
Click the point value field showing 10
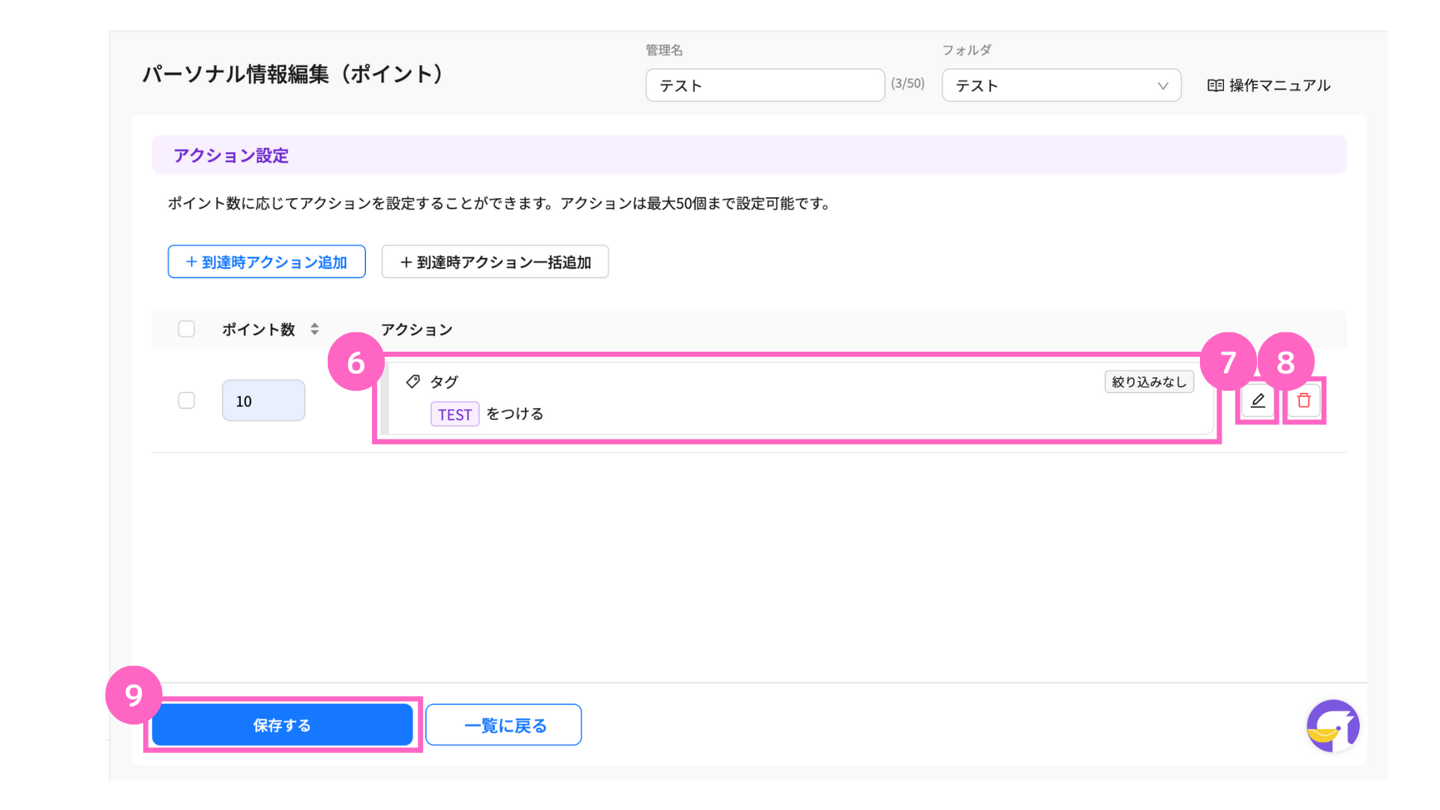pos(263,400)
